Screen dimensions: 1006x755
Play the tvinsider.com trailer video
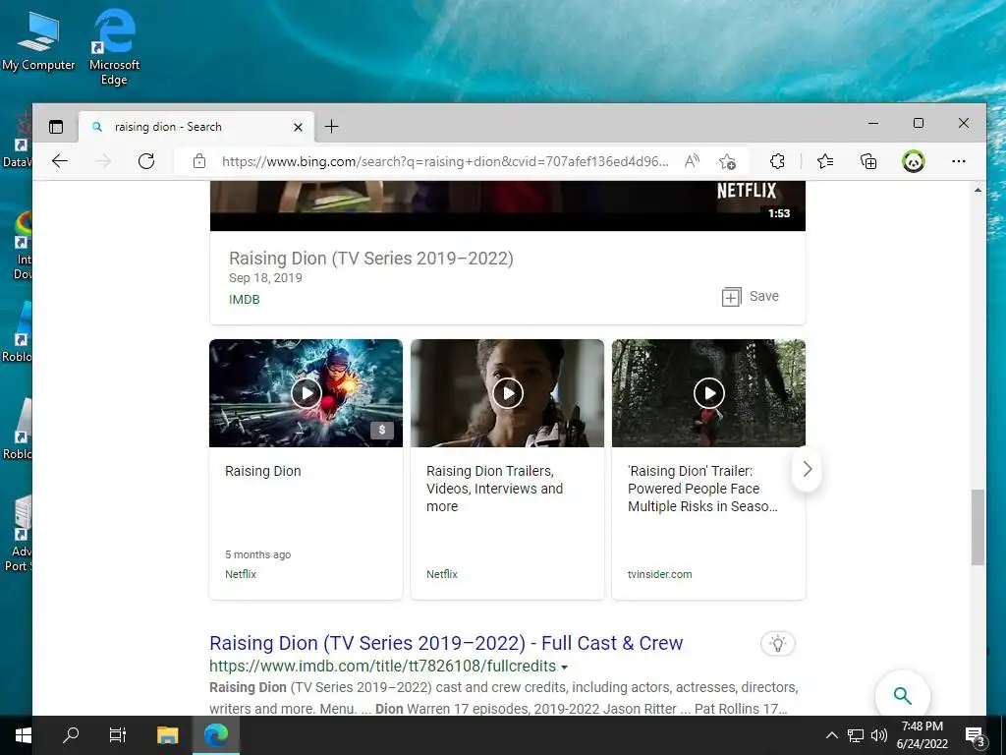coord(709,393)
